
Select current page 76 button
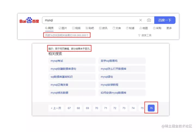click(x=151, y=108)
